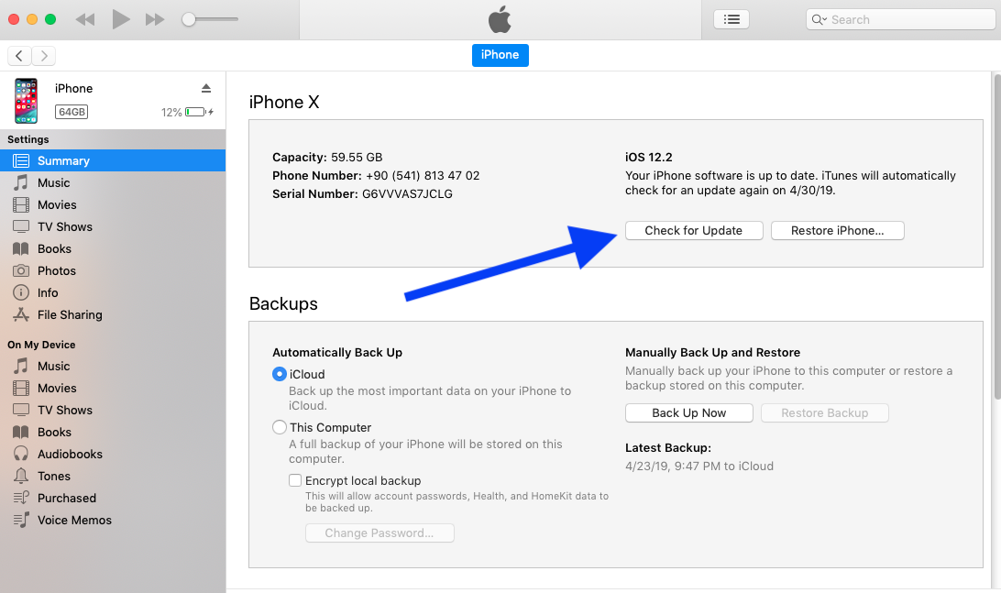Click the 64GB capacity badge
The width and height of the screenshot is (1001, 593).
point(71,112)
